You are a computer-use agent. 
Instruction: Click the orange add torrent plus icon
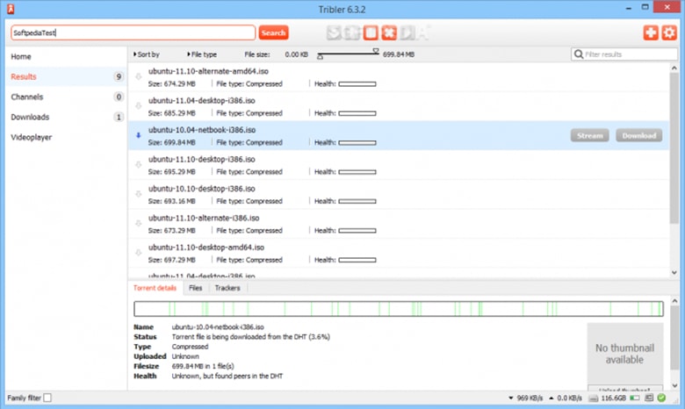(651, 32)
